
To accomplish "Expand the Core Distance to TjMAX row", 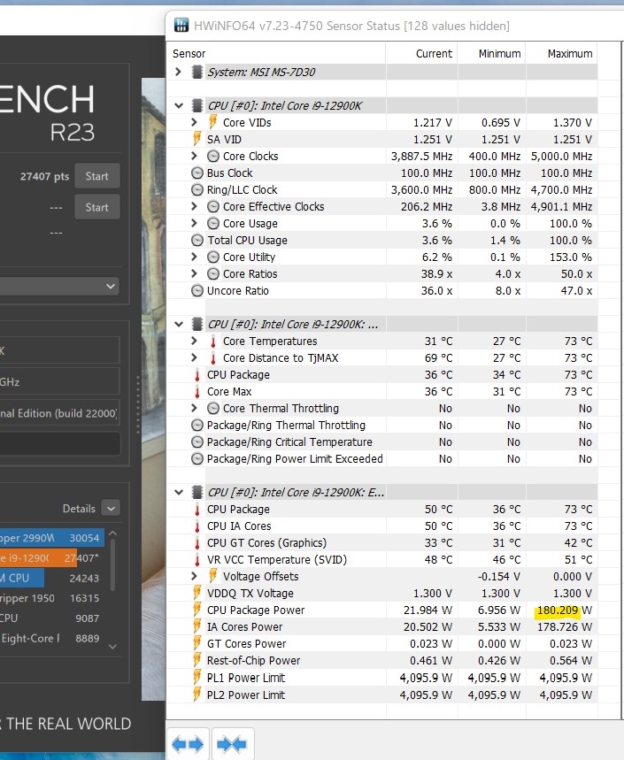I will point(194,357).
